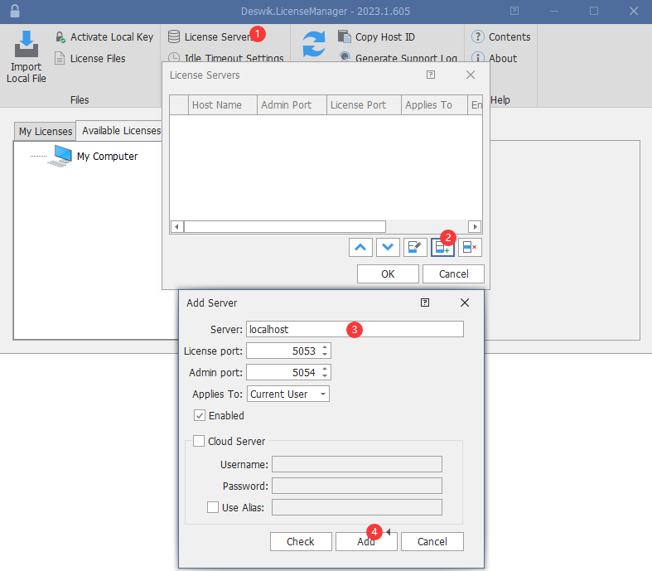Click the lock icon in title bar
The height and width of the screenshot is (571, 652).
click(15, 12)
